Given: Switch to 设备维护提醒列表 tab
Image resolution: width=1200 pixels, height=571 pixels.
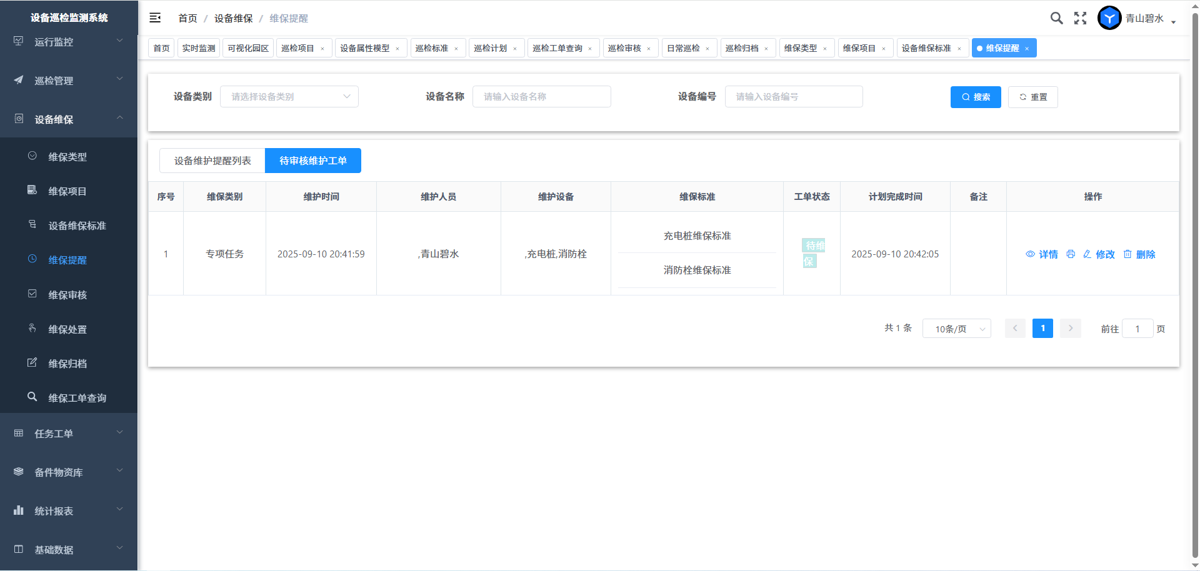Looking at the screenshot, I should tap(212, 161).
